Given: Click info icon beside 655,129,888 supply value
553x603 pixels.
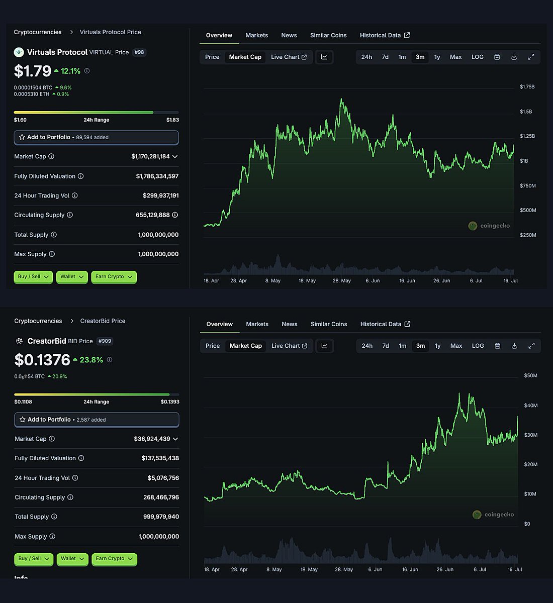Looking at the screenshot, I should pos(175,215).
